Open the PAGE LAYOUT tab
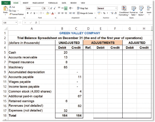 point(38,3)
